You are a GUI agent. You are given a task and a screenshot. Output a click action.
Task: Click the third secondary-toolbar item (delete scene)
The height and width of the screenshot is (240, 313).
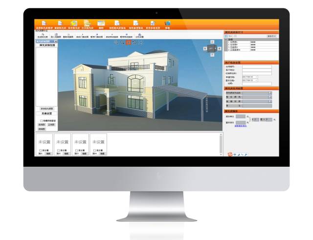pyautogui.click(x=68, y=36)
